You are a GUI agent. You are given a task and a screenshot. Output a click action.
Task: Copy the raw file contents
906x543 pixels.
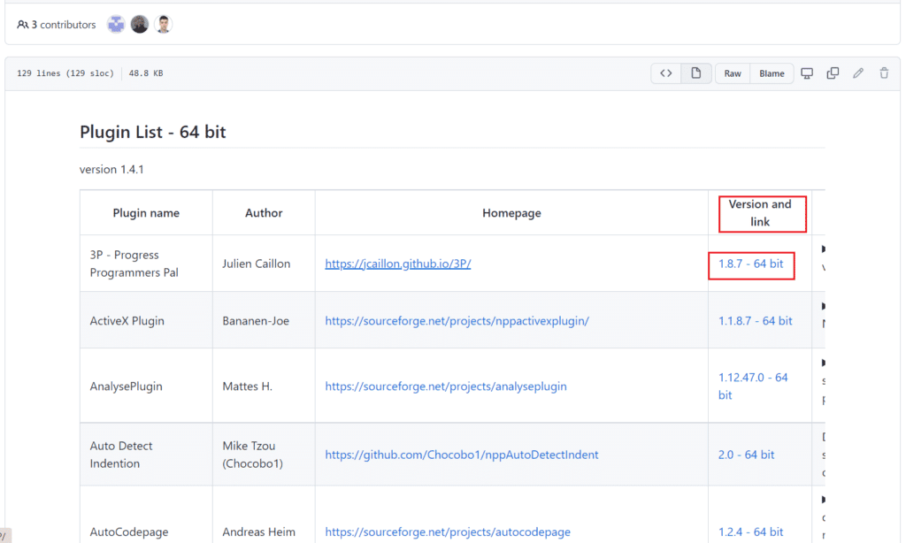point(832,73)
